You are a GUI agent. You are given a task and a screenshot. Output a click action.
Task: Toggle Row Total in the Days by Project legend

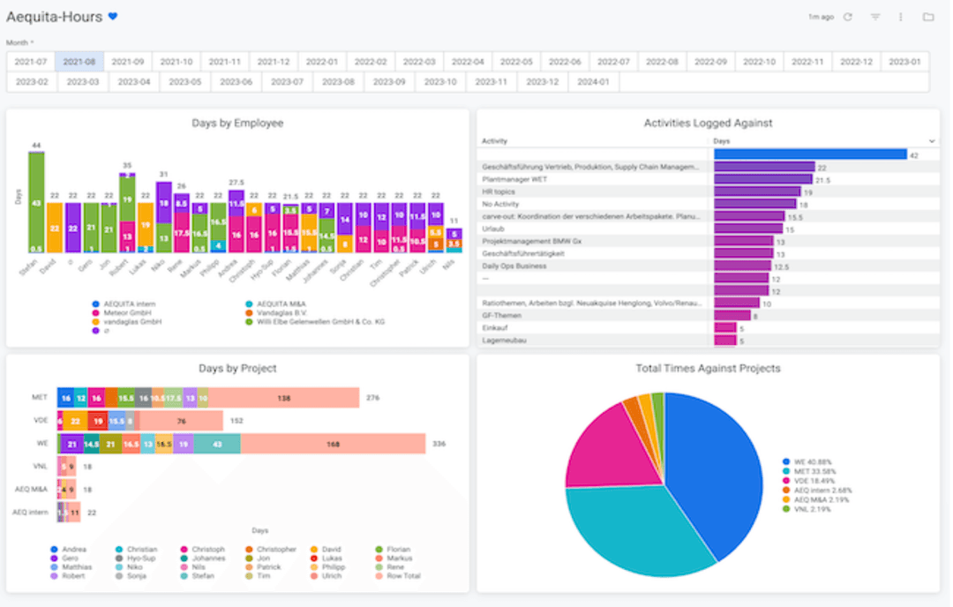coord(398,576)
